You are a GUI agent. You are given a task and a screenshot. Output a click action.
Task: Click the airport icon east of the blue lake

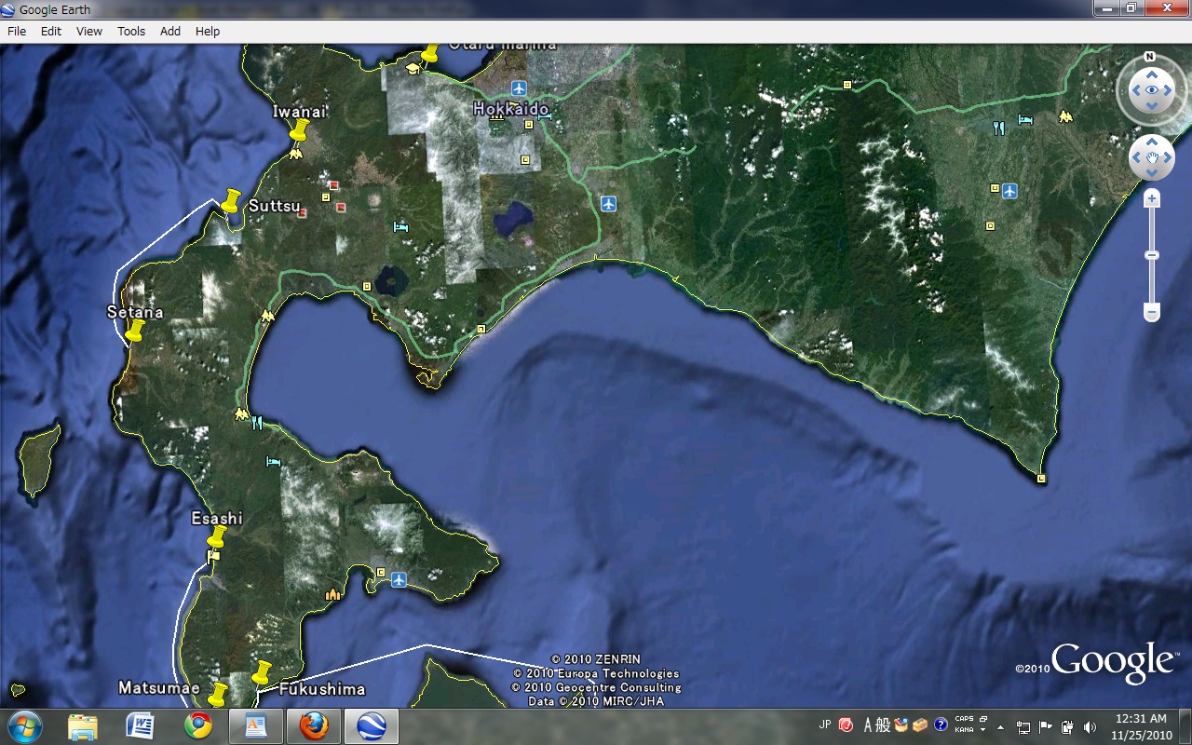[x=609, y=203]
